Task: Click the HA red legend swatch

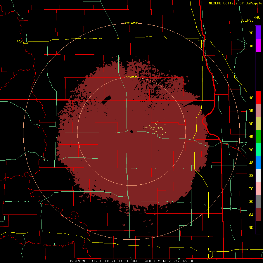Action: coord(258,98)
